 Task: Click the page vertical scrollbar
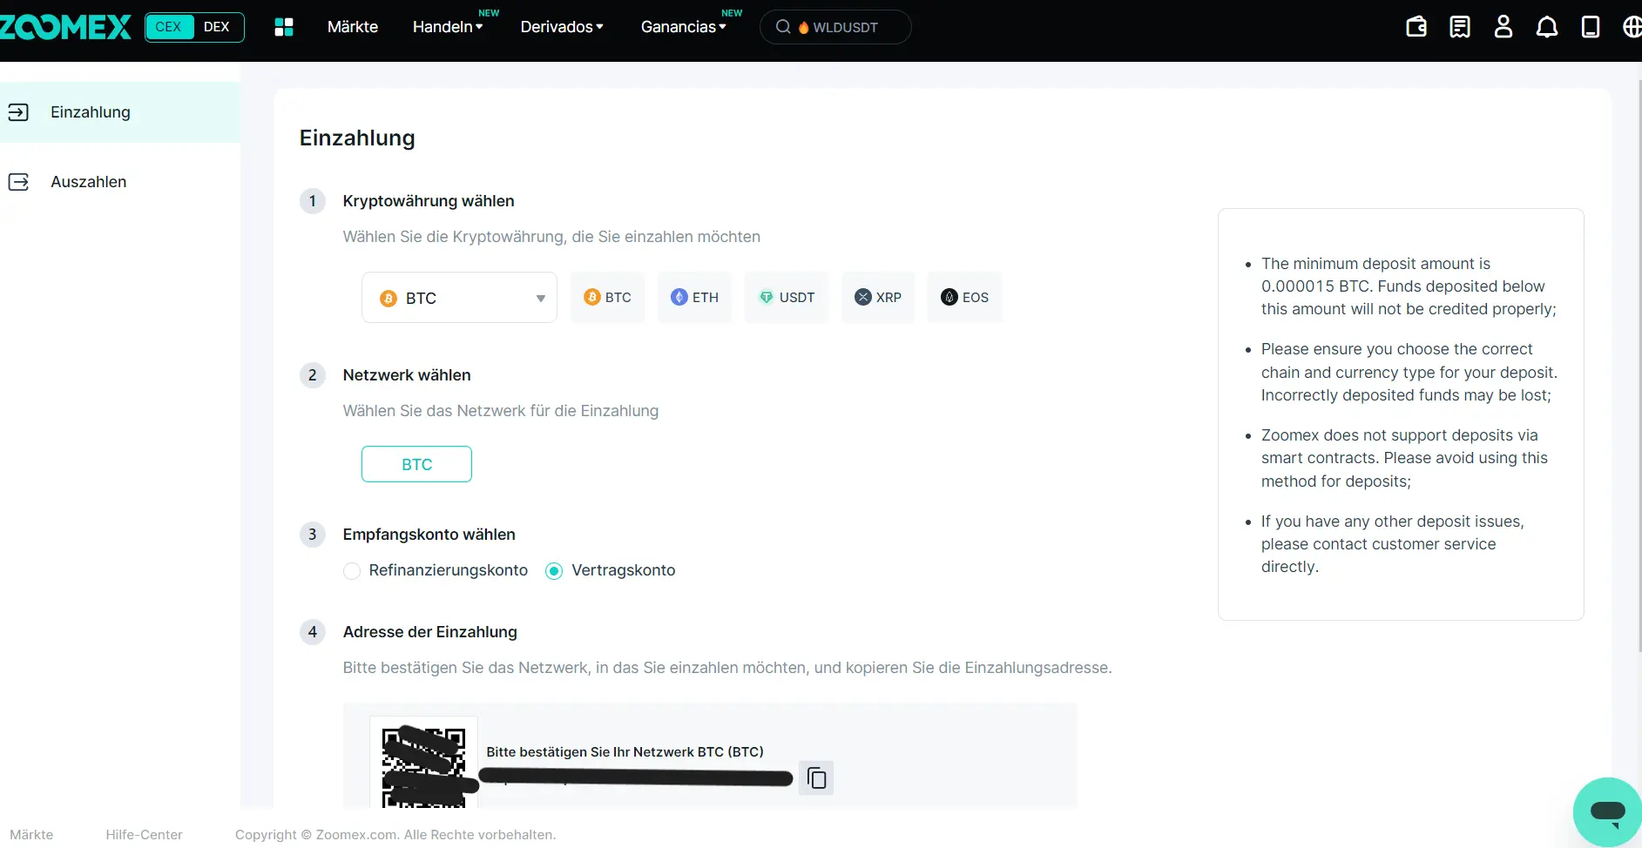pyautogui.click(x=1639, y=366)
